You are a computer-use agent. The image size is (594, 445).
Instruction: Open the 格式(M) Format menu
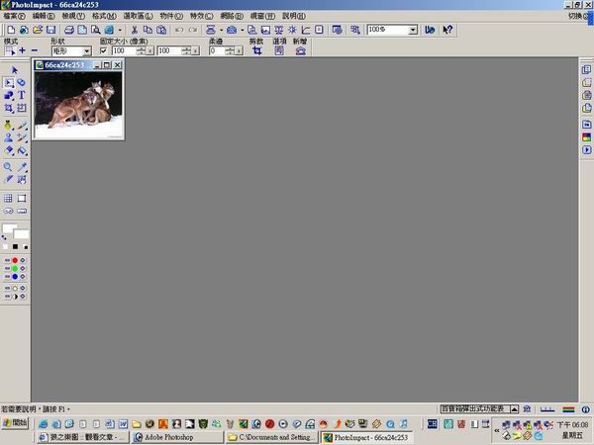pos(104,16)
